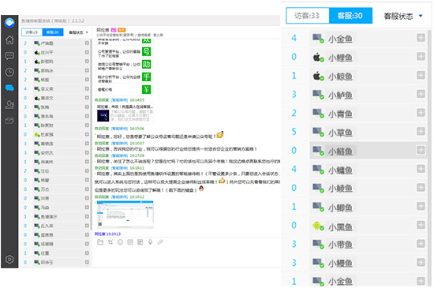Click the folder icon in chat toolbar
The height and width of the screenshot is (288, 434).
[100, 242]
